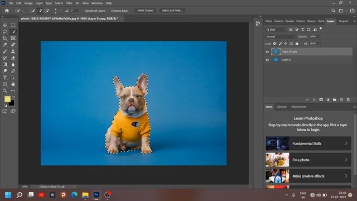Toggle lock position
The height and width of the screenshot is (201, 357).
click(x=286, y=44)
